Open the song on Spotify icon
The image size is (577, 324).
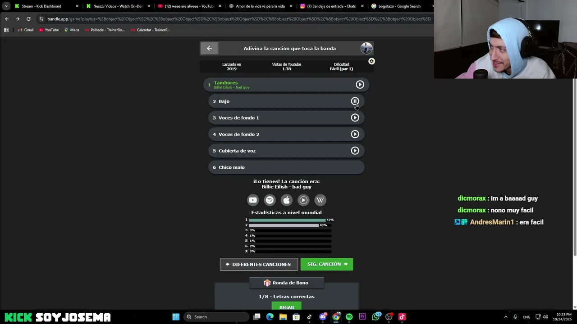tap(270, 200)
